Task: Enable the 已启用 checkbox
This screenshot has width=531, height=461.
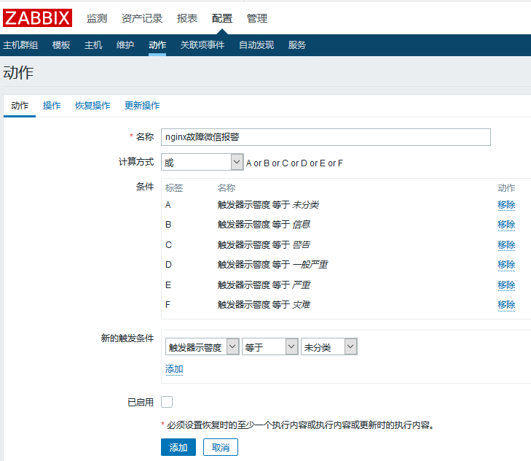Action: (167, 401)
